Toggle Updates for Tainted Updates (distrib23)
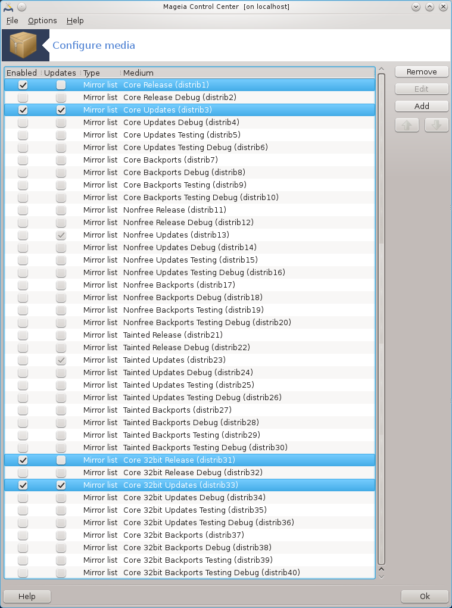This screenshot has width=452, height=608. click(x=61, y=360)
